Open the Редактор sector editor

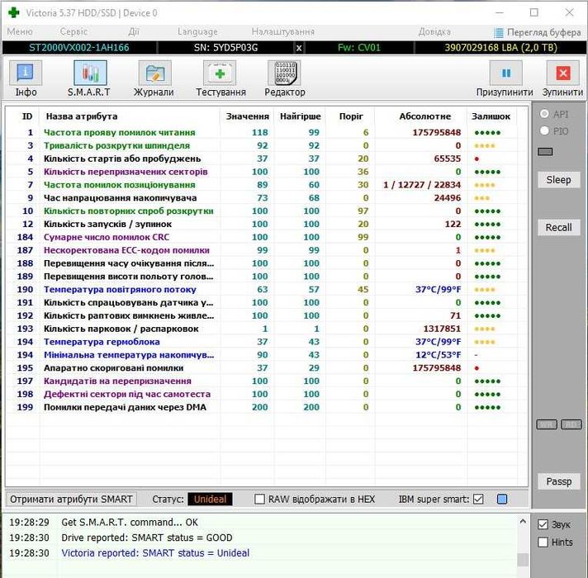[x=285, y=79]
